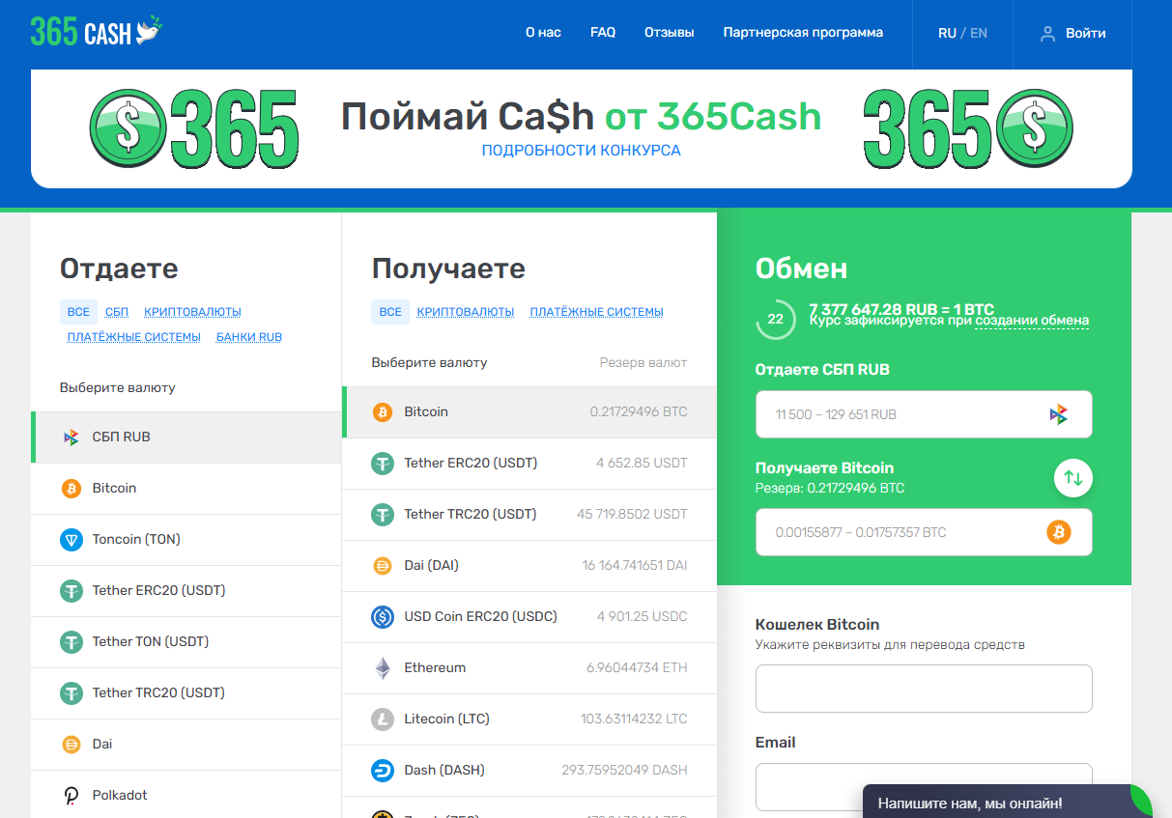The height and width of the screenshot is (818, 1172).
Task: Click the Tether TRC20 icon in Получаете list
Action: (x=383, y=515)
